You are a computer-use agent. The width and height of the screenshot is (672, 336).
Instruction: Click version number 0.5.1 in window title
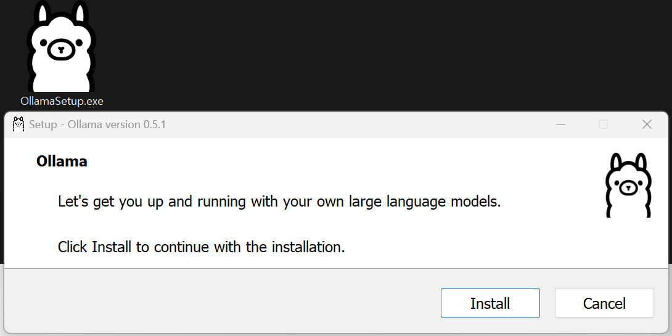pyautogui.click(x=155, y=125)
